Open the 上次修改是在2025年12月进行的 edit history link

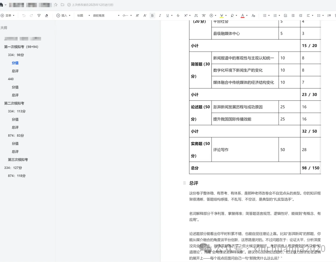coord(92,5)
